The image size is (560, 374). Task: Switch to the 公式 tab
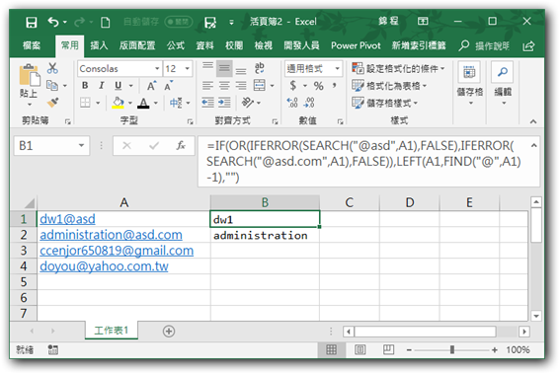pos(176,45)
